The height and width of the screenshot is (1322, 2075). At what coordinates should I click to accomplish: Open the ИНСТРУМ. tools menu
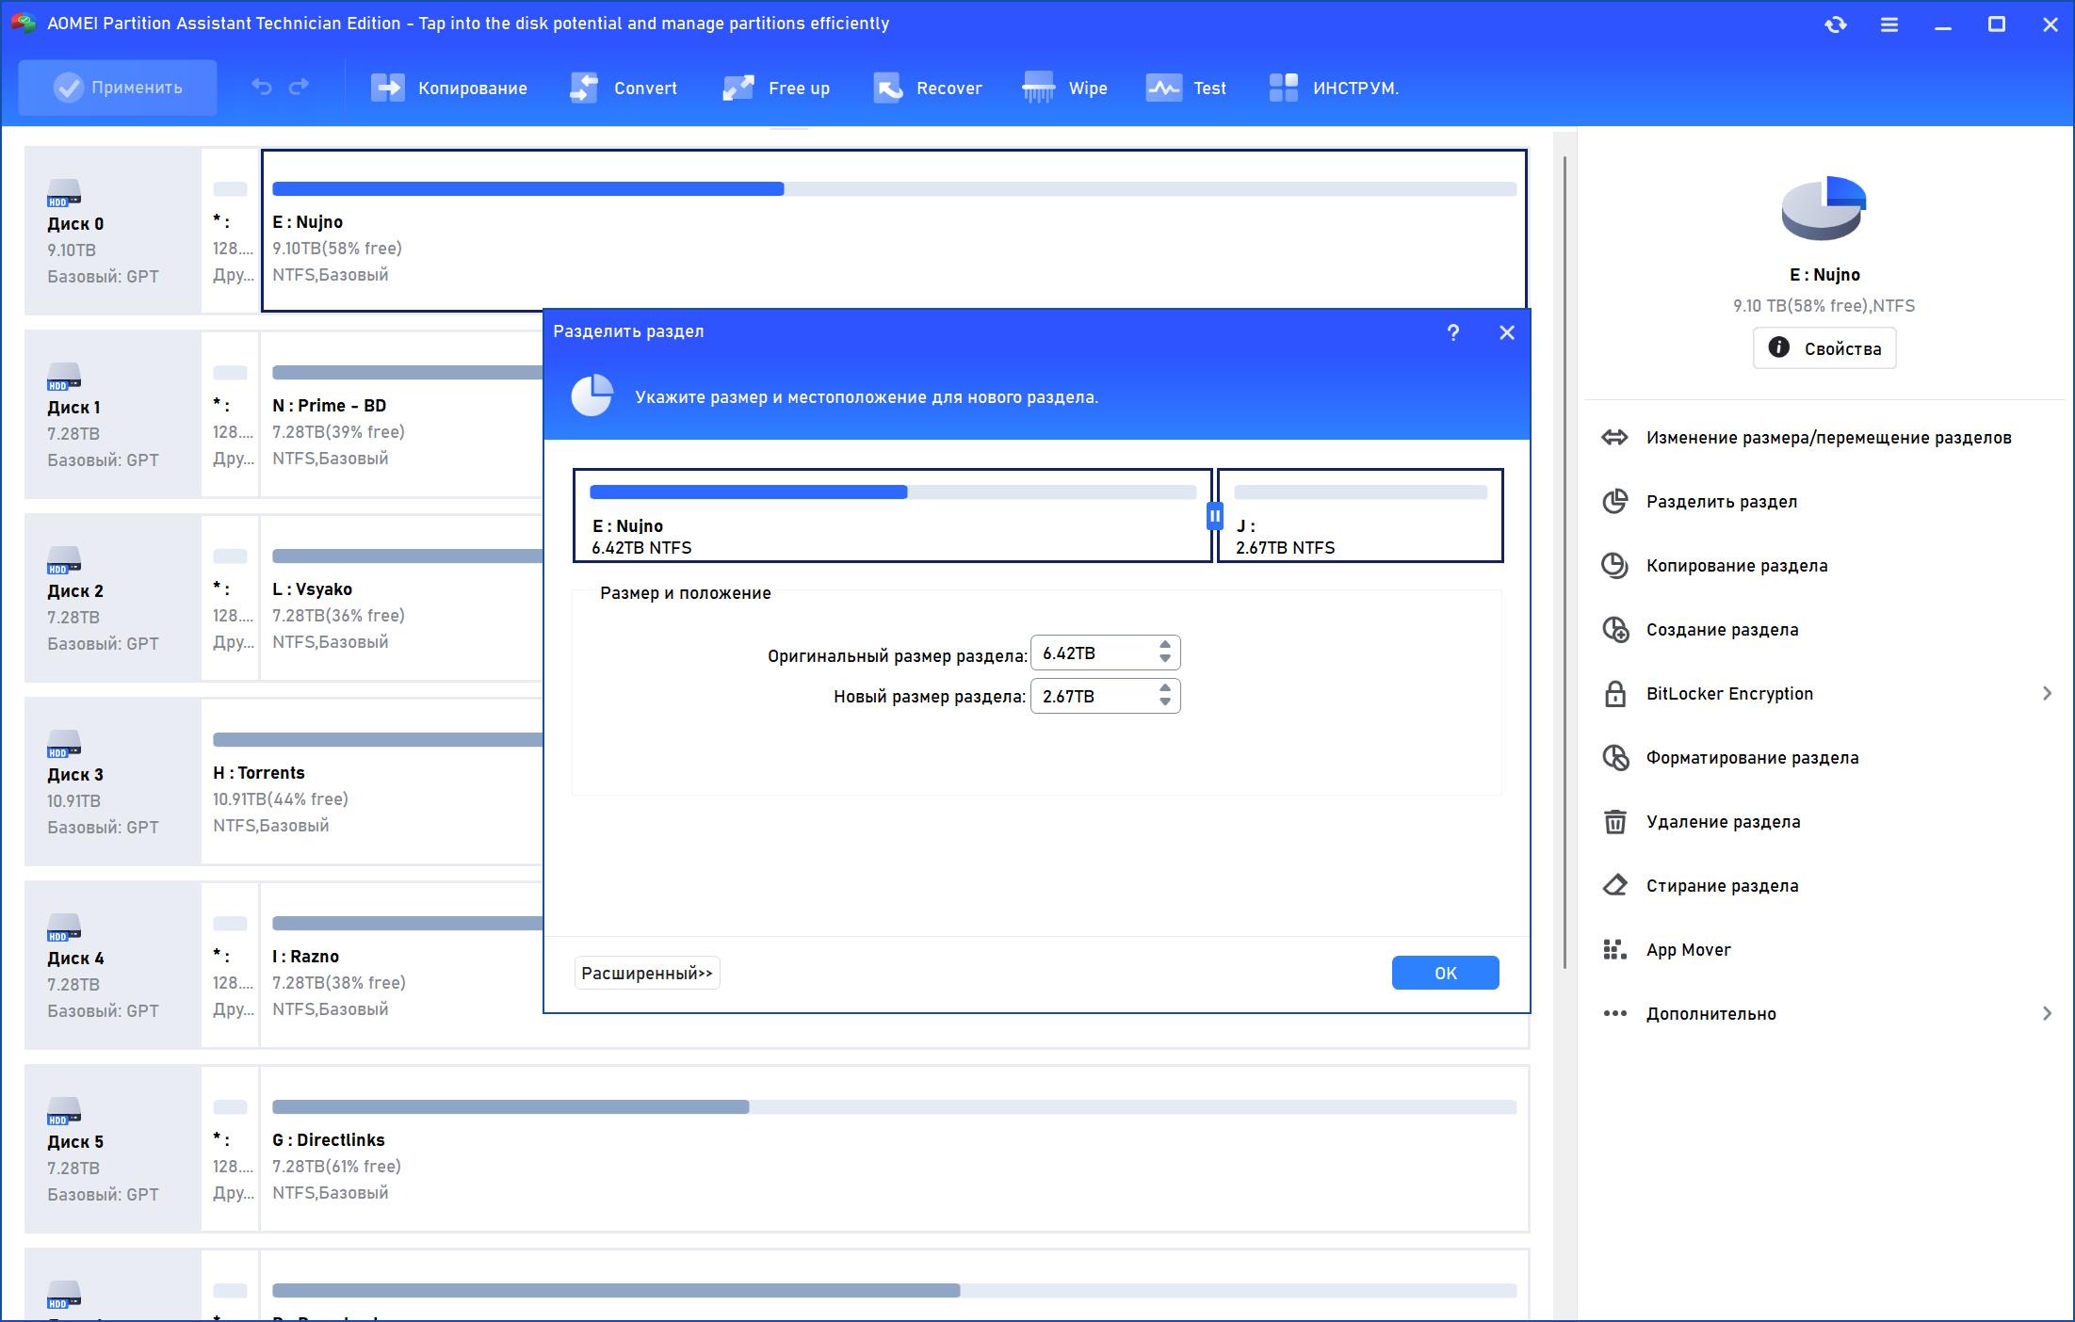coord(1333,88)
